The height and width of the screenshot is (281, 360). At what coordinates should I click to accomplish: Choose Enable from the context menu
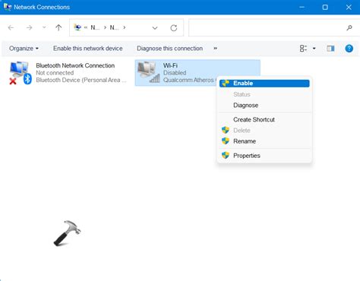coord(264,84)
